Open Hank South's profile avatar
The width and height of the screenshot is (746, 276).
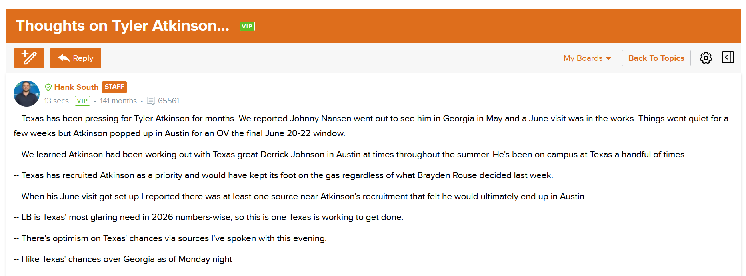click(26, 93)
